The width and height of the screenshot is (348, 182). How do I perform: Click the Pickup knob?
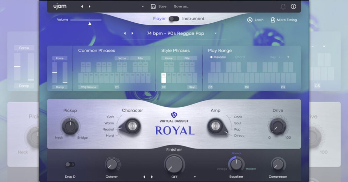[x=70, y=126]
